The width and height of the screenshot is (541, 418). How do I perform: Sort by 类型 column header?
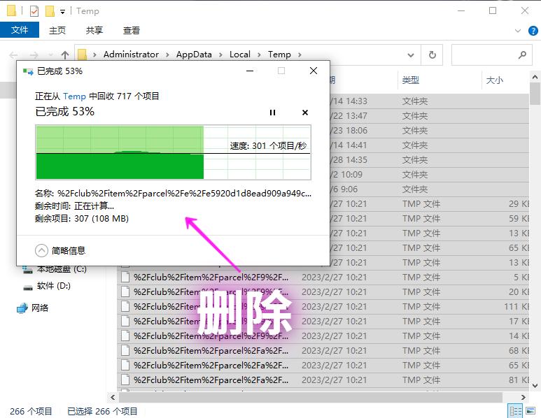click(x=411, y=80)
